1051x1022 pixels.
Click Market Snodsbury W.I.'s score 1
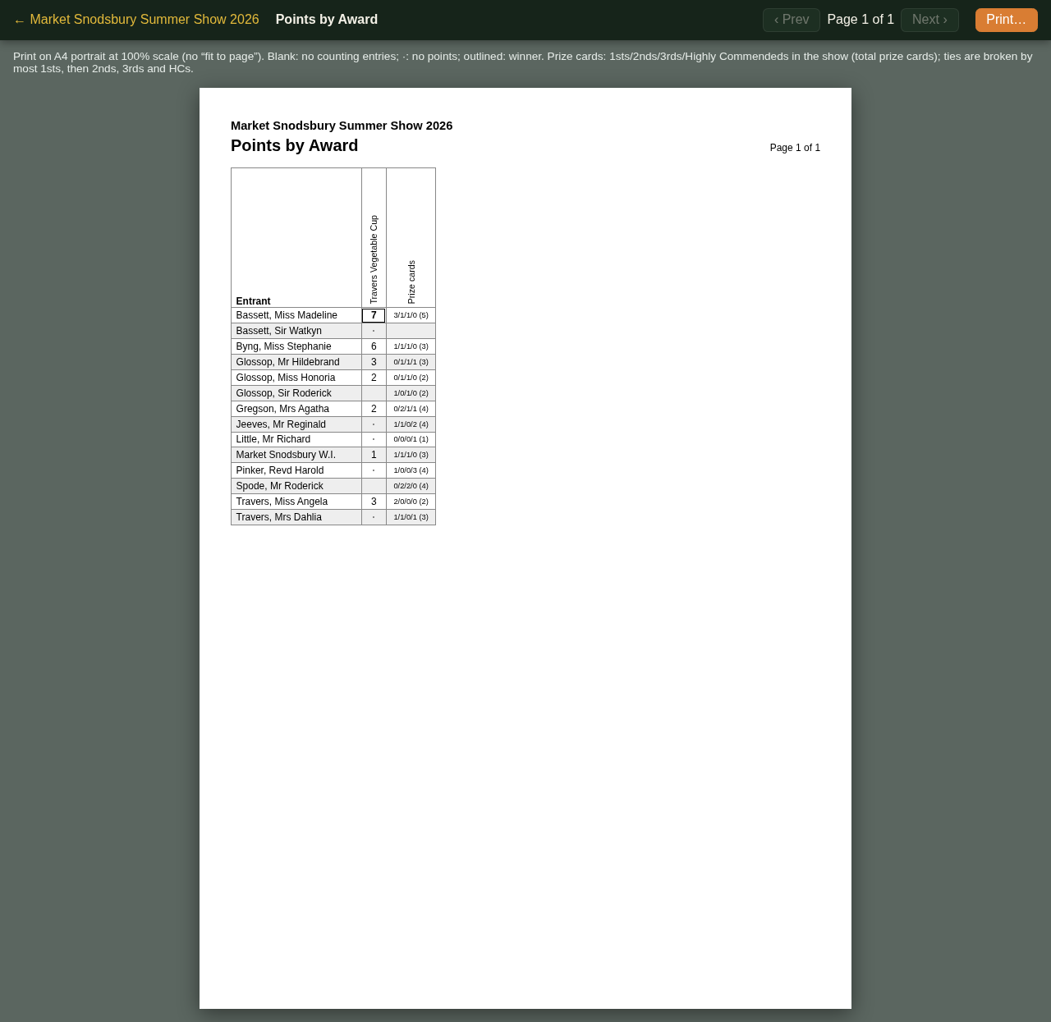(374, 455)
